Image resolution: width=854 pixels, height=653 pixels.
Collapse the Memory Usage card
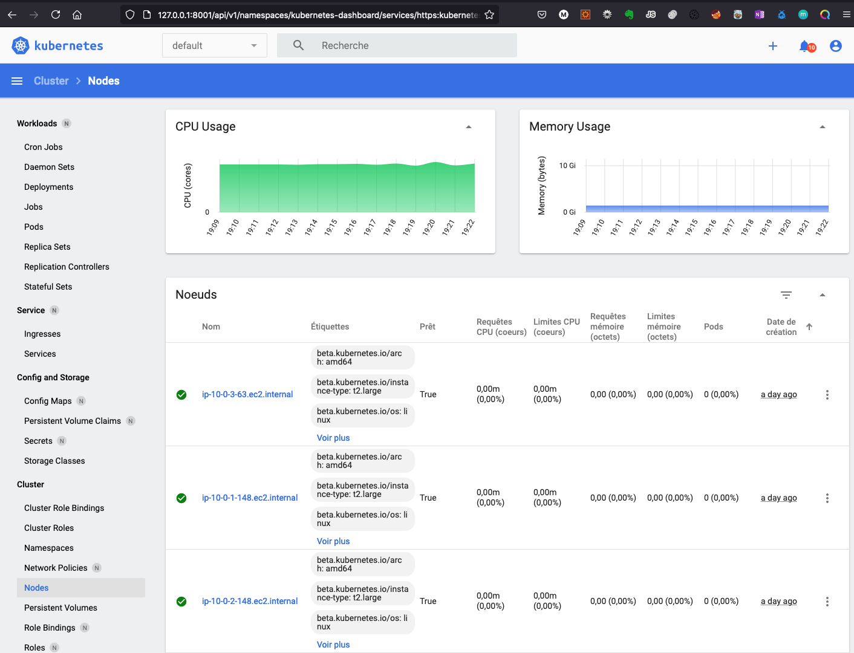point(822,127)
